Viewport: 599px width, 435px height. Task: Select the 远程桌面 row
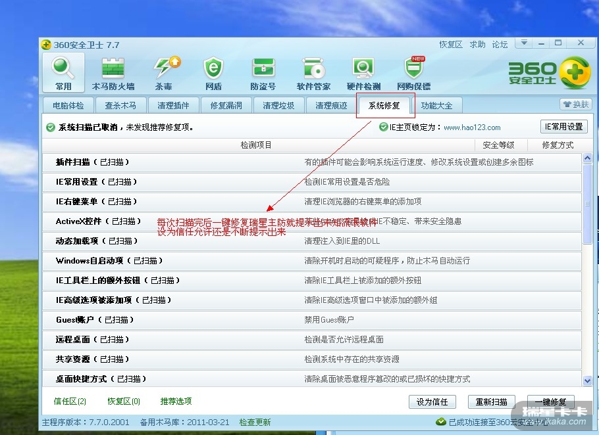(312, 339)
